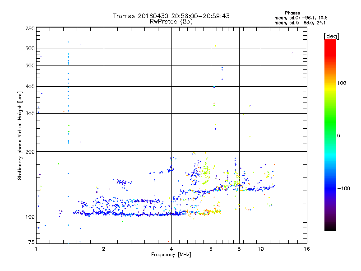The height and width of the screenshot is (271, 361).
Task: Click the colorbar tick label "100"
Action: pyautogui.click(x=342, y=83)
